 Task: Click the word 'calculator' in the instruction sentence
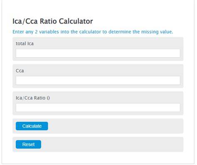[90, 32]
